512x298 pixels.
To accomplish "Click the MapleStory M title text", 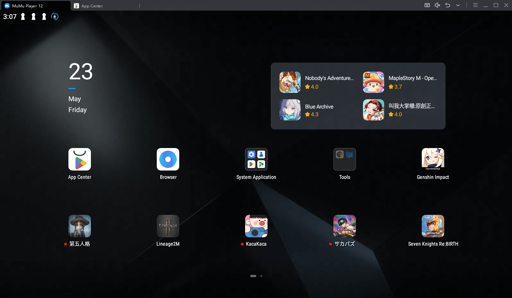I will 413,78.
